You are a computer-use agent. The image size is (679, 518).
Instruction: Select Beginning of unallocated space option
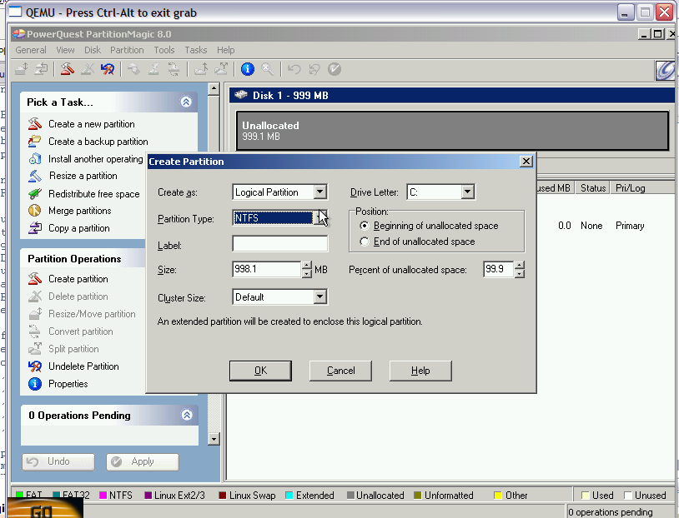pos(364,226)
